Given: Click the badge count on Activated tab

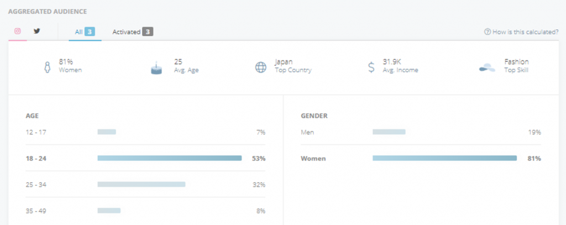Looking at the screenshot, I should (147, 32).
